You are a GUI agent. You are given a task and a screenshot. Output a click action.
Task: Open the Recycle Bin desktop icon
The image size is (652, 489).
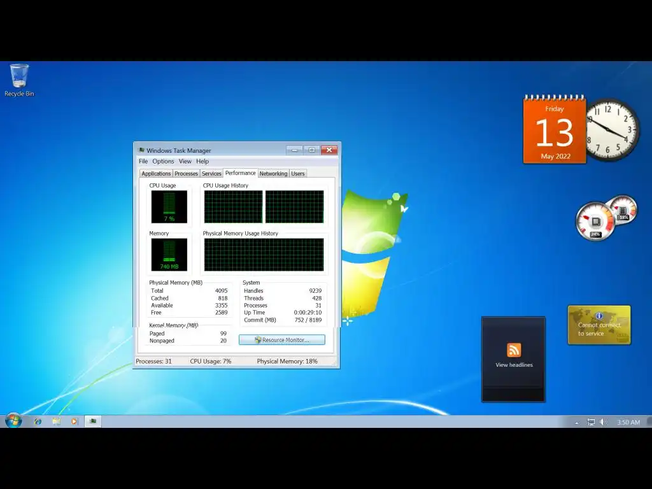(x=19, y=80)
